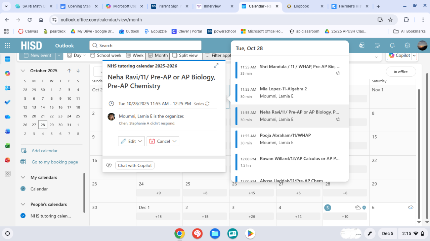
Task: Open the Filter applied button
Action: pos(217,55)
